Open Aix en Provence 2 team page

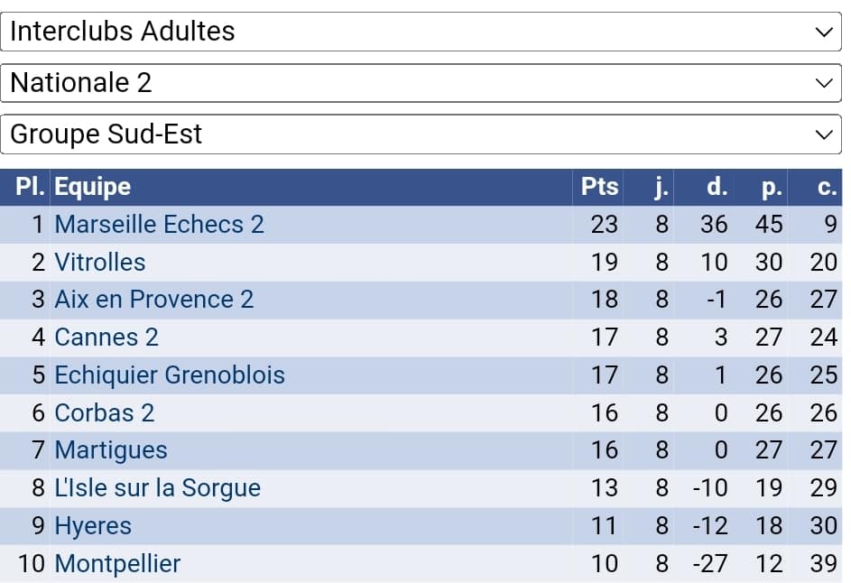click(x=153, y=300)
